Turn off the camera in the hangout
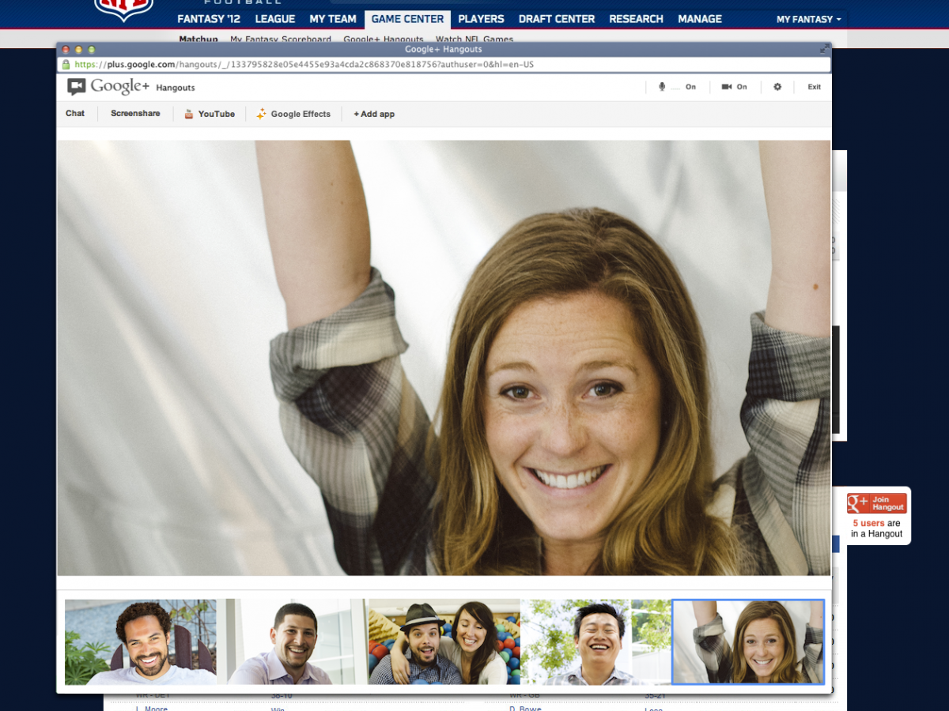Image resolution: width=949 pixels, height=711 pixels. pos(726,87)
